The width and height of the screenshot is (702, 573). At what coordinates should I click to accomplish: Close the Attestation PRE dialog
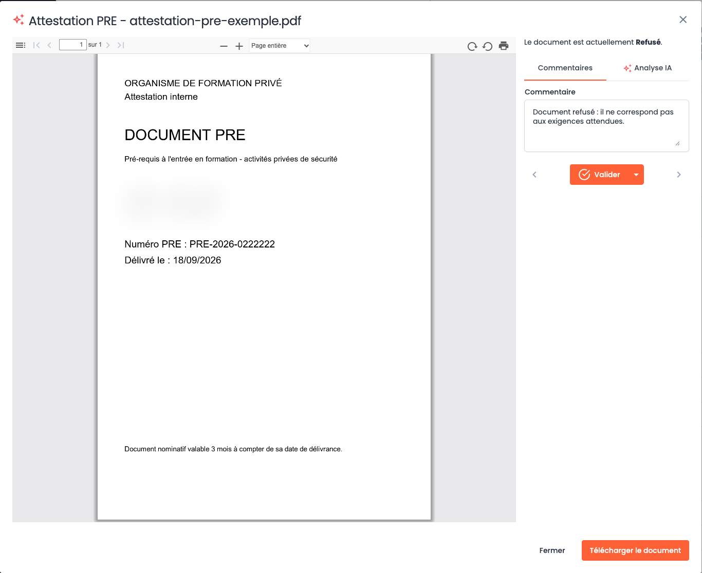tap(683, 20)
